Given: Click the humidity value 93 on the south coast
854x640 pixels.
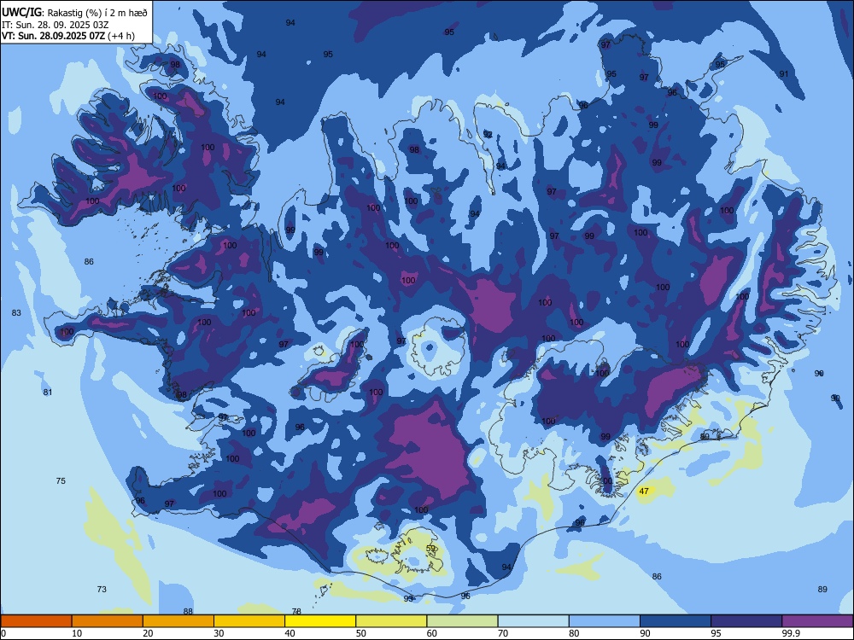Looking at the screenshot, I should coord(408,598).
